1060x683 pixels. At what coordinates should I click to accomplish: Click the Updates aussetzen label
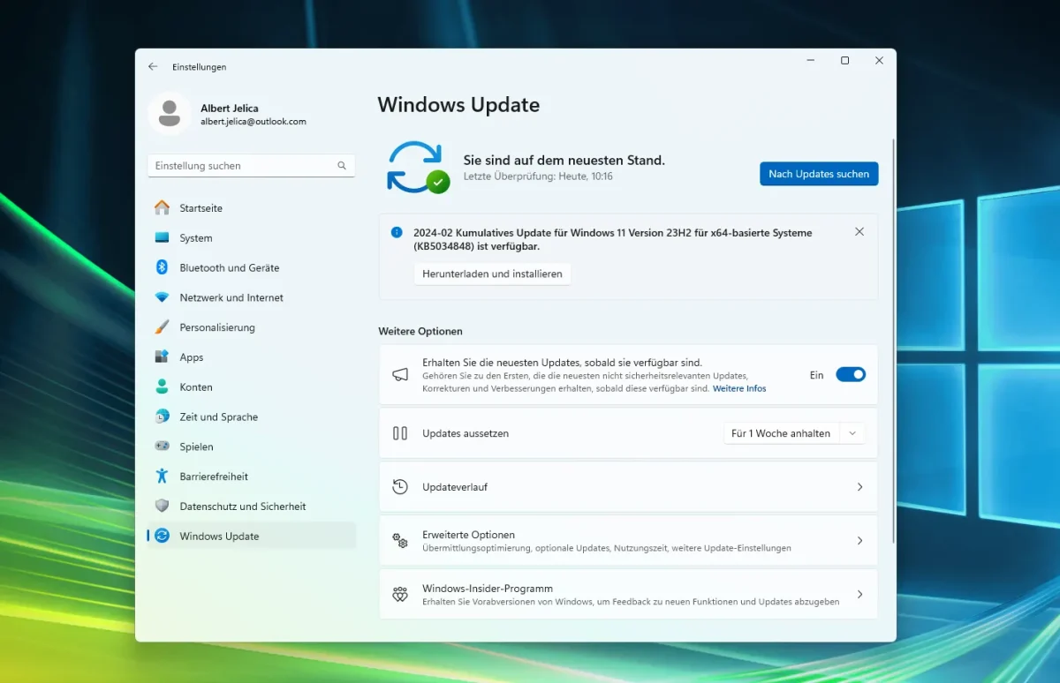tap(466, 433)
